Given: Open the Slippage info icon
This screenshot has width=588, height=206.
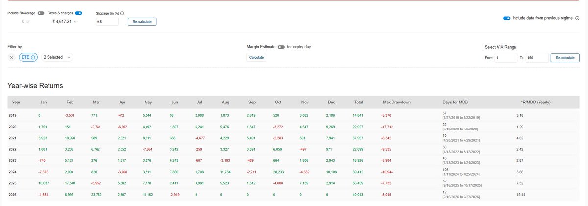Looking at the screenshot, I should point(122,13).
